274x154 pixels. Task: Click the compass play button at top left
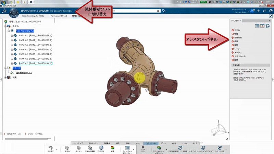tap(14, 13)
